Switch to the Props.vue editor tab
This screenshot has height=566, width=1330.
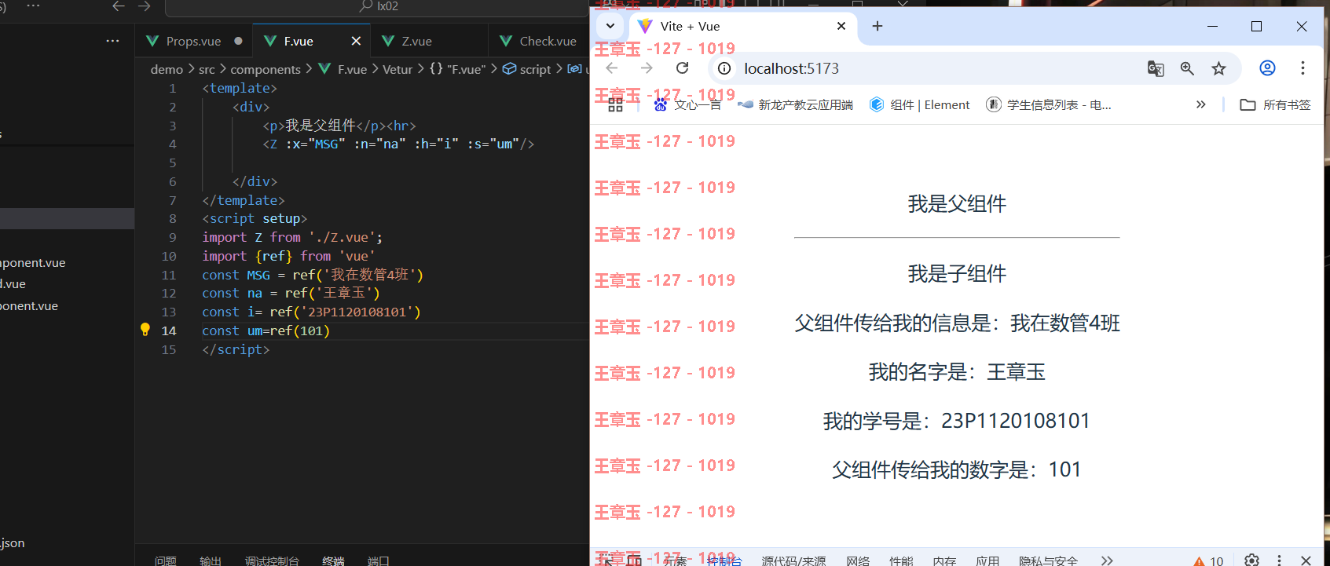(193, 41)
